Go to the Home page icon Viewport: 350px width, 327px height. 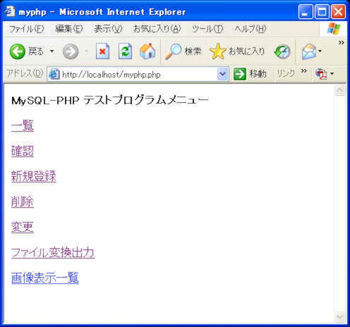pos(147,51)
